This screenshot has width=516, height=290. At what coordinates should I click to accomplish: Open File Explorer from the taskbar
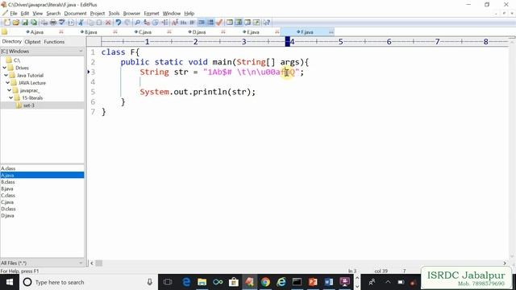(202, 282)
